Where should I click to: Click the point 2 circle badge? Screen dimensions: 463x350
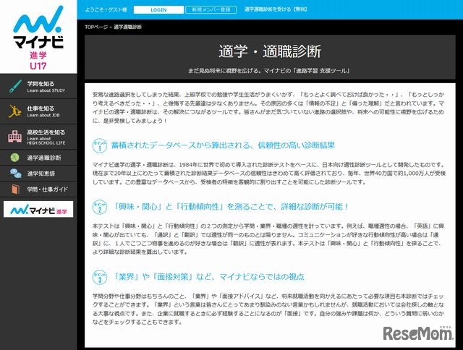tap(100, 207)
